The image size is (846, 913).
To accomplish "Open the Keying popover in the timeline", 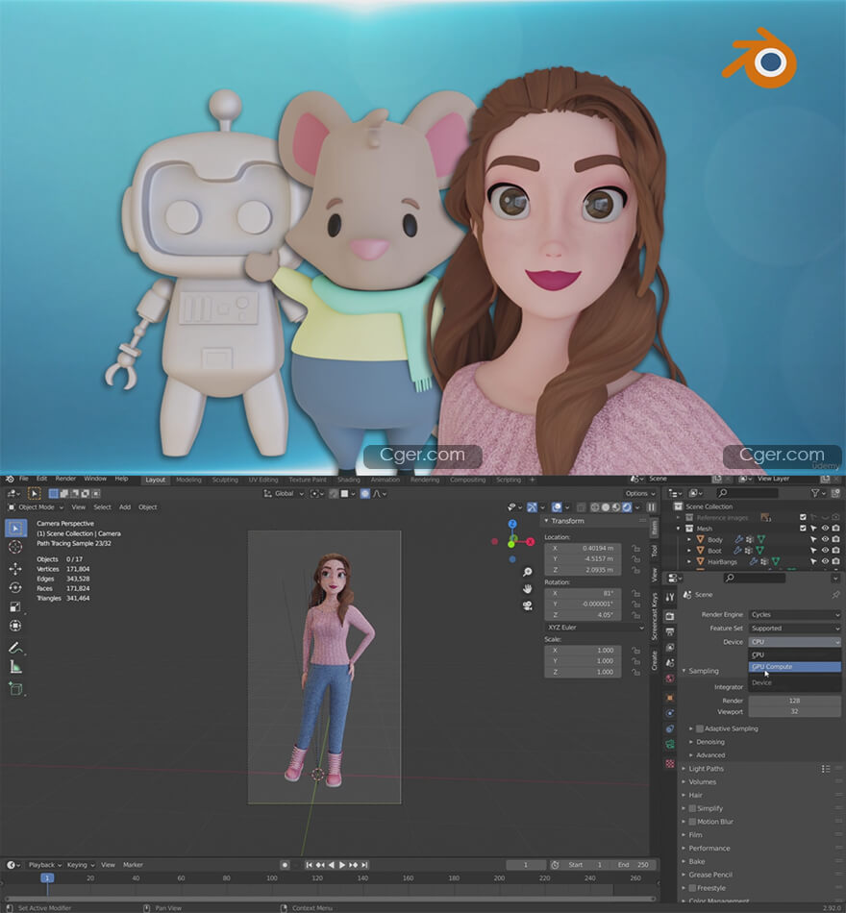I will 81,865.
